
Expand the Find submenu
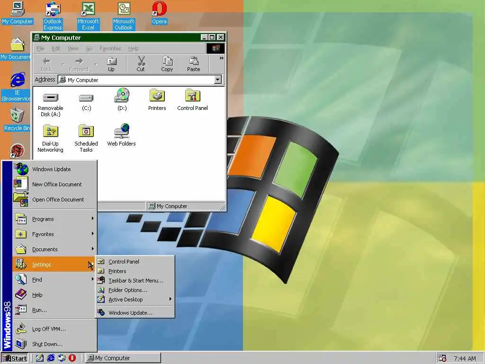[55, 280]
